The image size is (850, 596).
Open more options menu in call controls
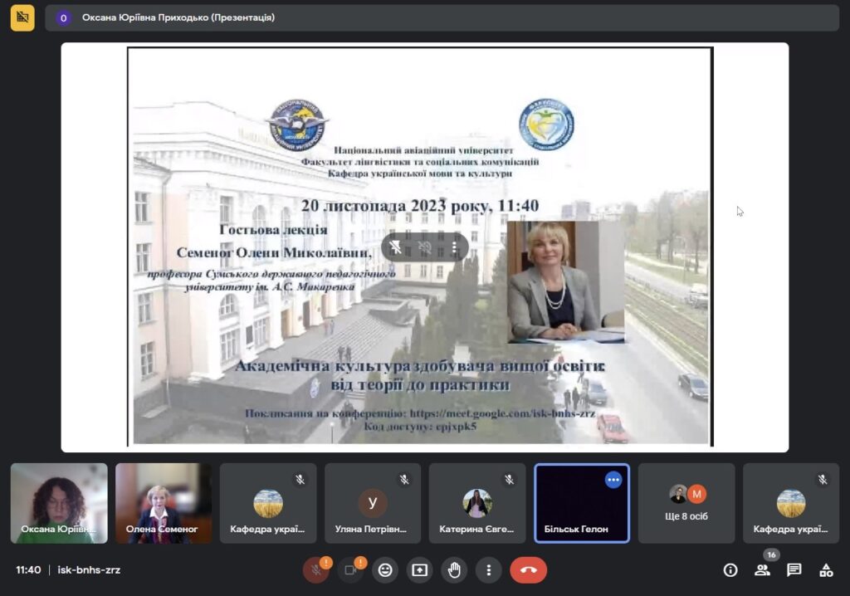pyautogui.click(x=489, y=570)
